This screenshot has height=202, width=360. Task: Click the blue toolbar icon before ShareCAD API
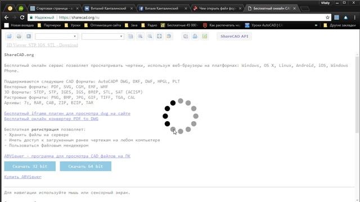click(195, 36)
